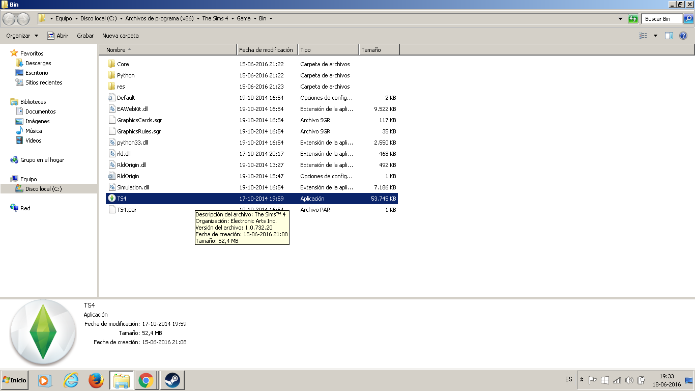Open Firefox from the taskbar

tap(96, 380)
